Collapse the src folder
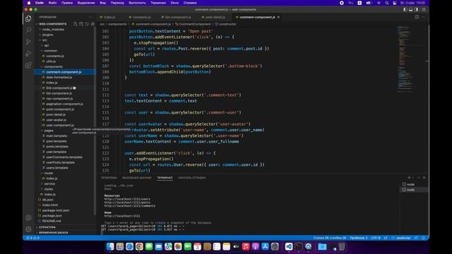 (x=44, y=40)
